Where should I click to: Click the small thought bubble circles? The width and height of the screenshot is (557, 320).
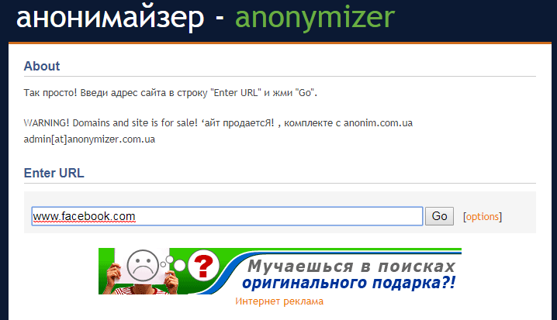pyautogui.click(x=173, y=263)
